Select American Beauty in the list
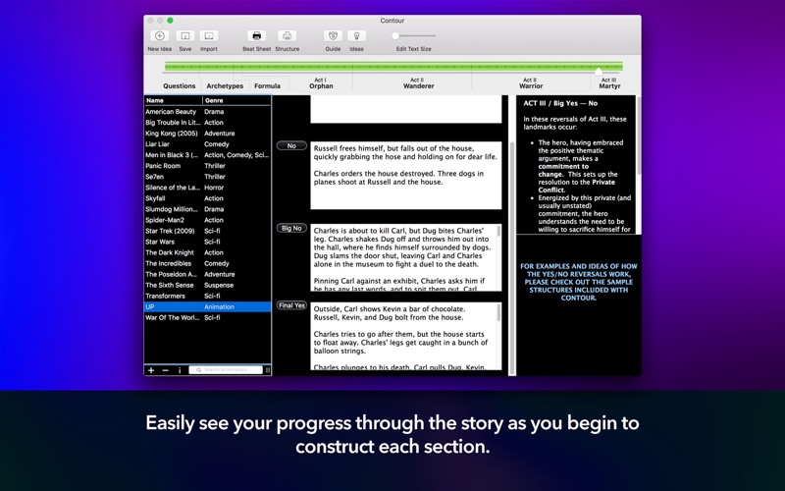This screenshot has width=785, height=491. [208, 112]
